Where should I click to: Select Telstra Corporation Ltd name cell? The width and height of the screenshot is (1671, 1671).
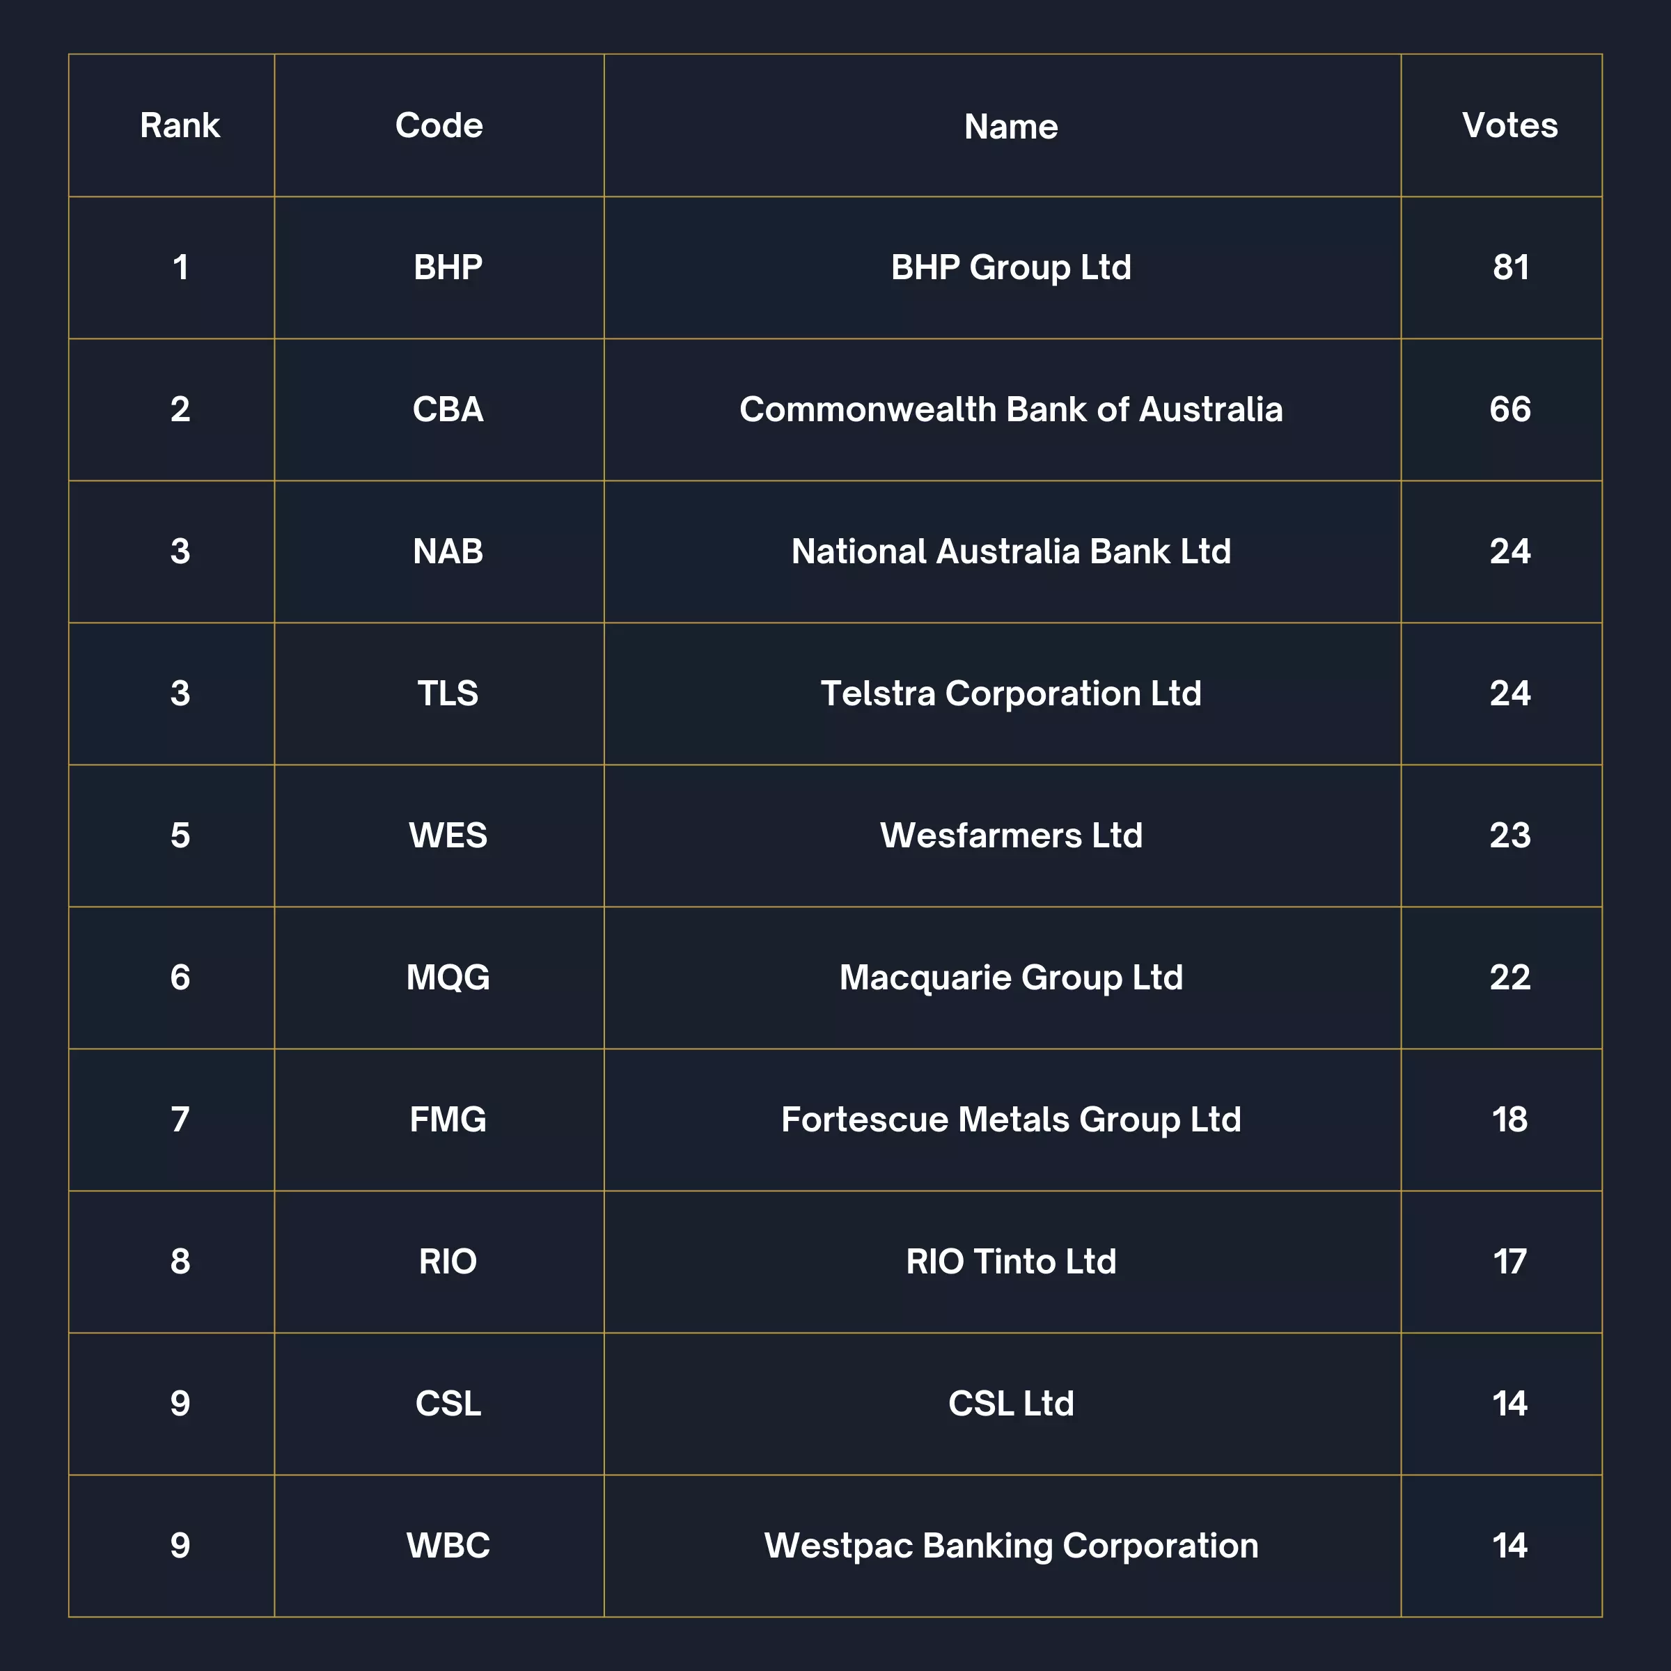pyautogui.click(x=1010, y=693)
